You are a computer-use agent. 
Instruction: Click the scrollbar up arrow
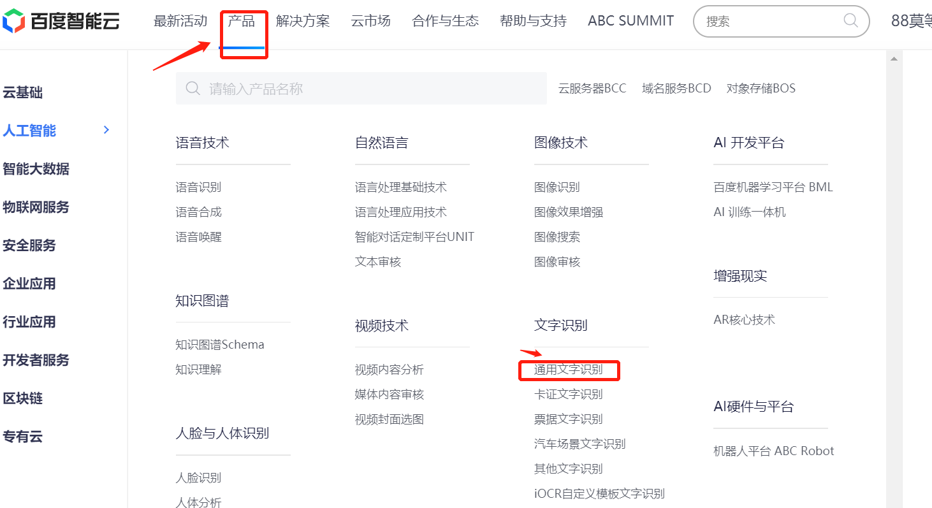point(894,59)
